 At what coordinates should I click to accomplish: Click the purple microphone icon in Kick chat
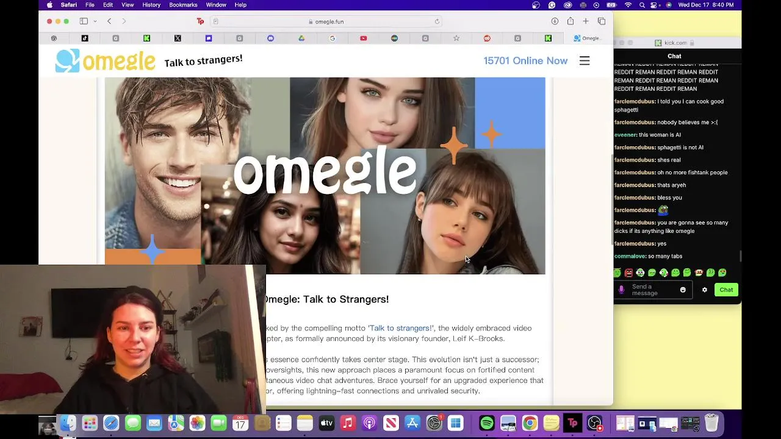point(621,290)
